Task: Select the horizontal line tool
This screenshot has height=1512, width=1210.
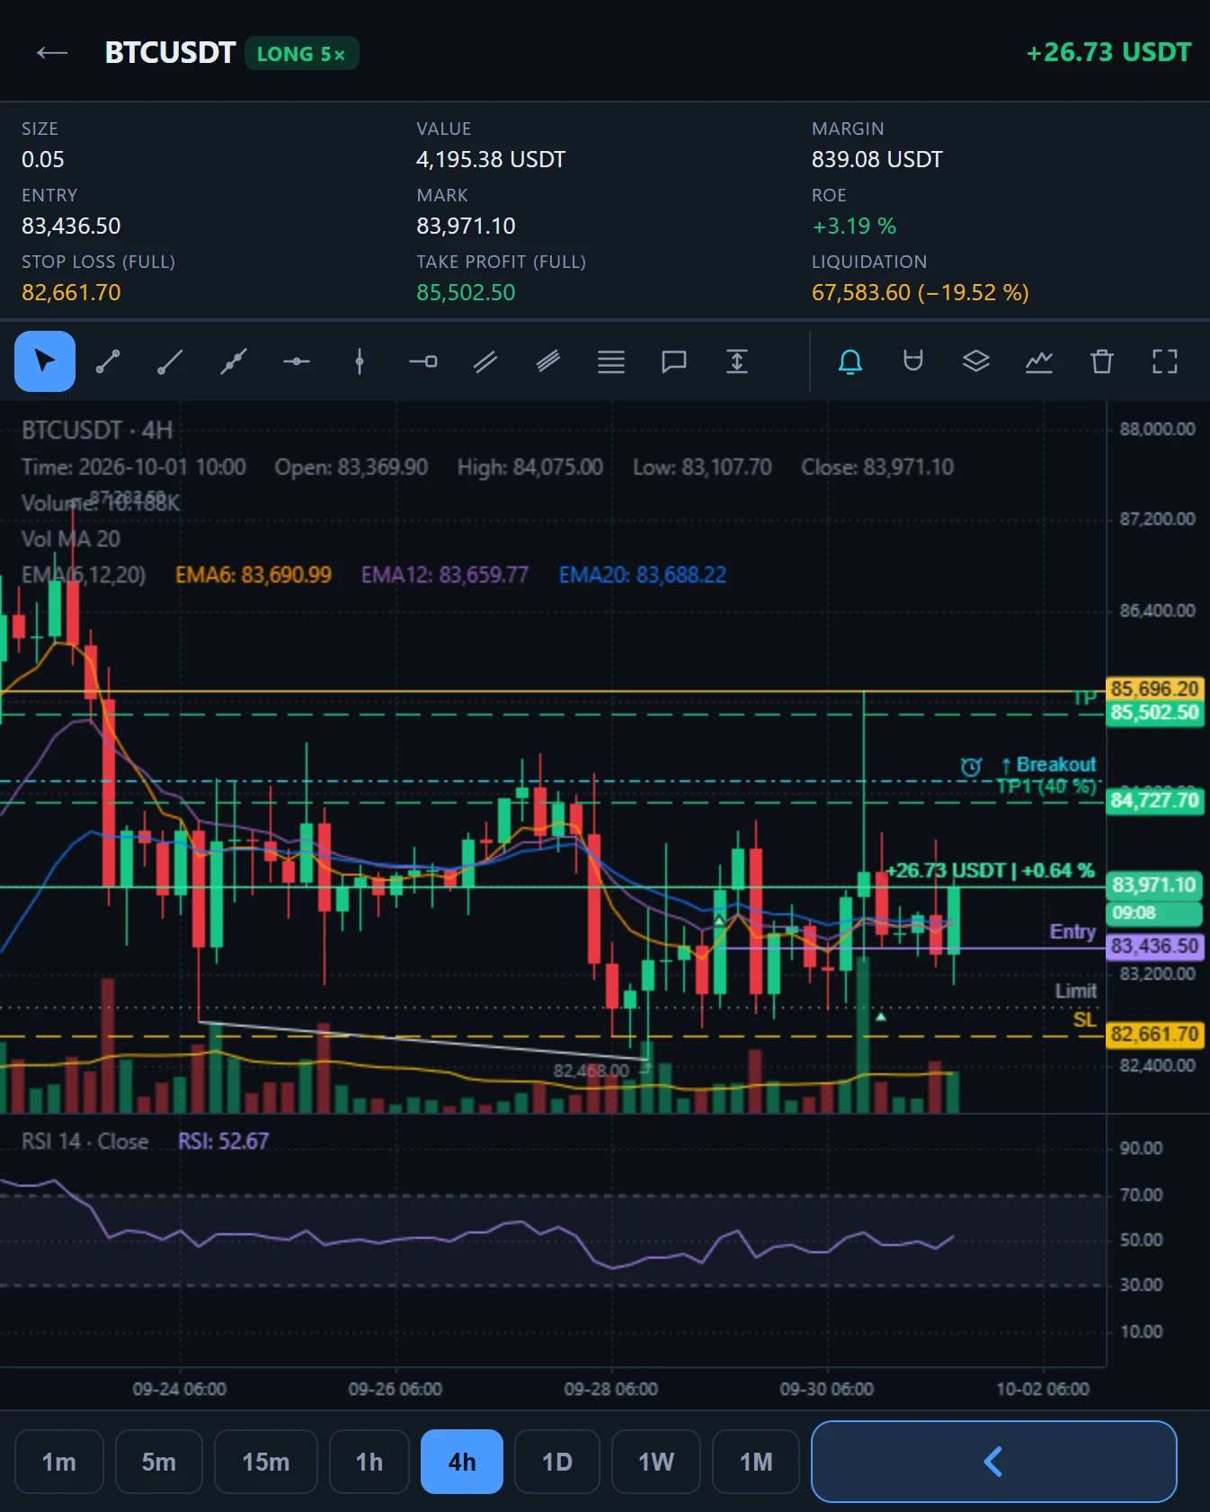Action: point(297,361)
